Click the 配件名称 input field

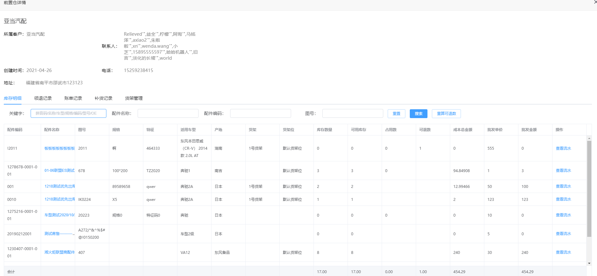[168, 113]
